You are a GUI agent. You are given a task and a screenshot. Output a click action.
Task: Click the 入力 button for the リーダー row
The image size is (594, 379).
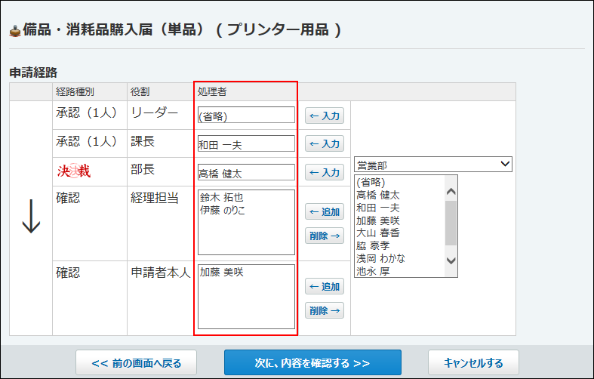tap(325, 116)
